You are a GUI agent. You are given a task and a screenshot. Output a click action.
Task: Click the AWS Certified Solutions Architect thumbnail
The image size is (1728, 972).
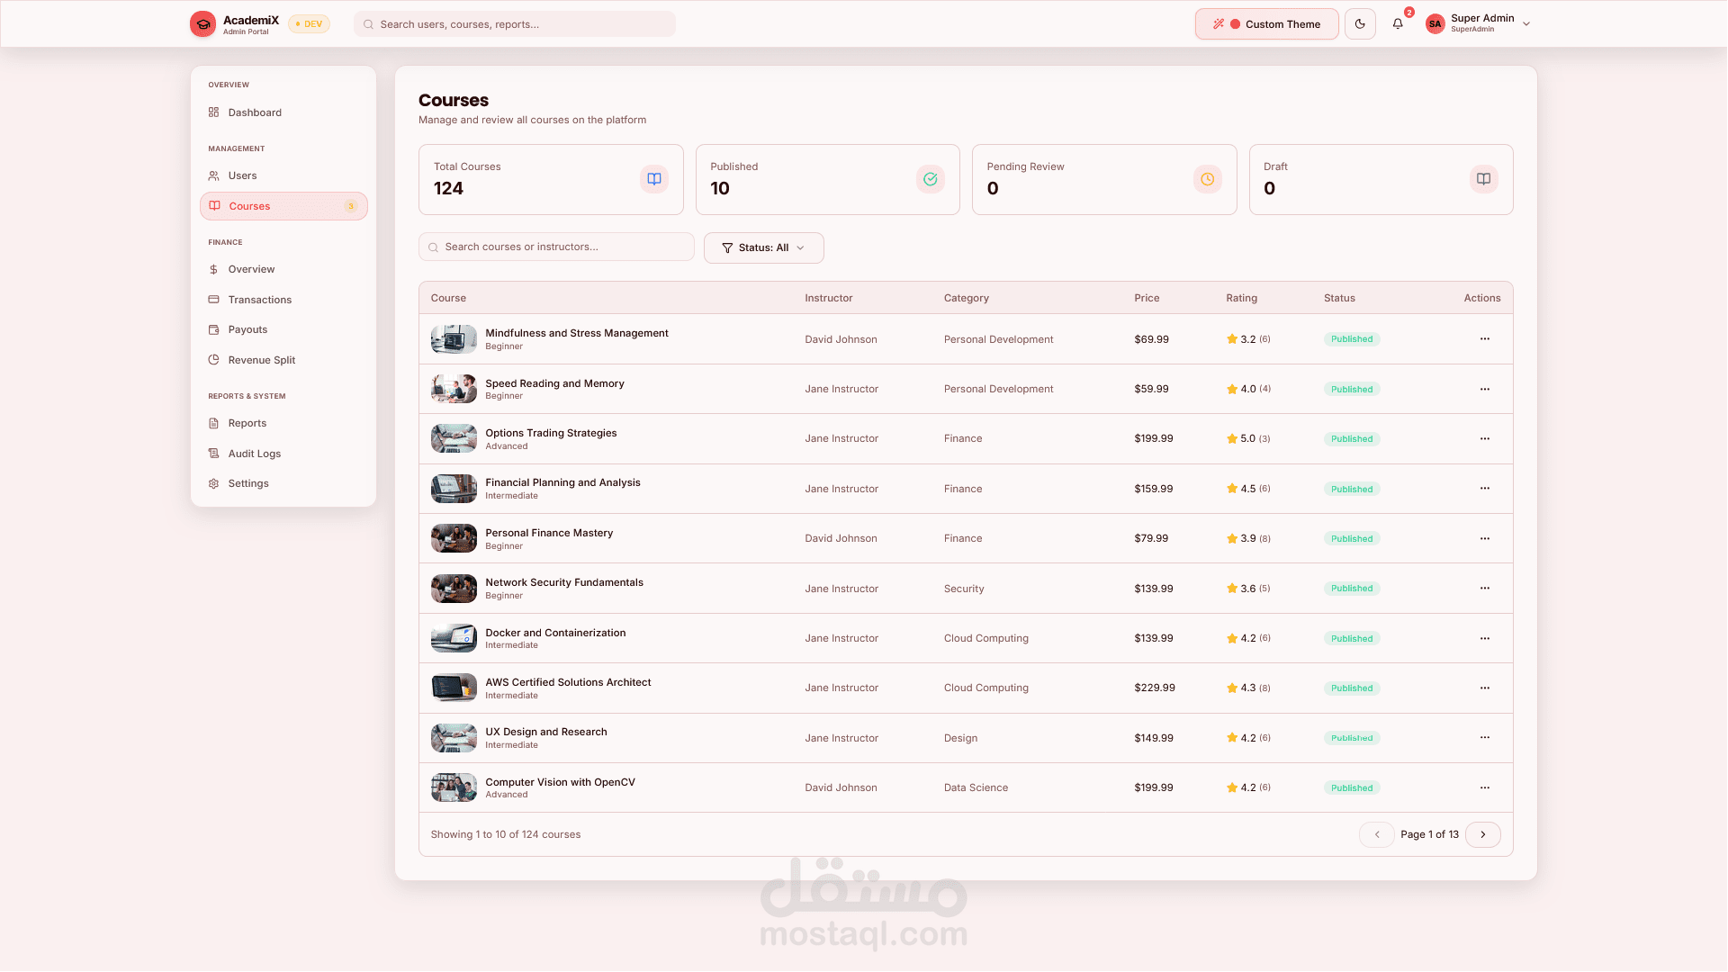click(454, 688)
